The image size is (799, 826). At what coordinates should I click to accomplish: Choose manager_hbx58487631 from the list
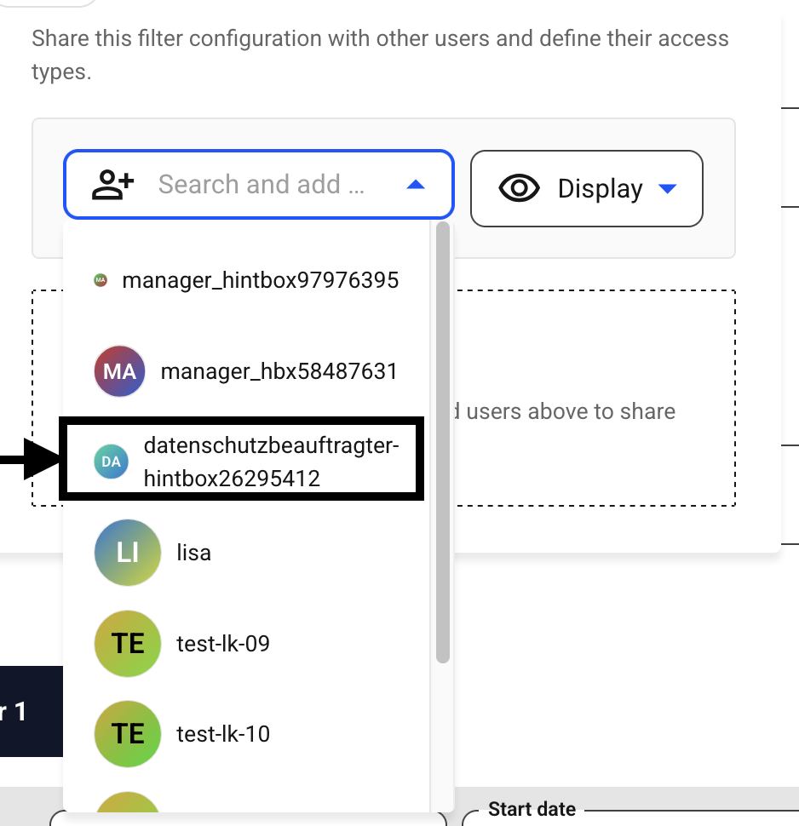coord(247,371)
